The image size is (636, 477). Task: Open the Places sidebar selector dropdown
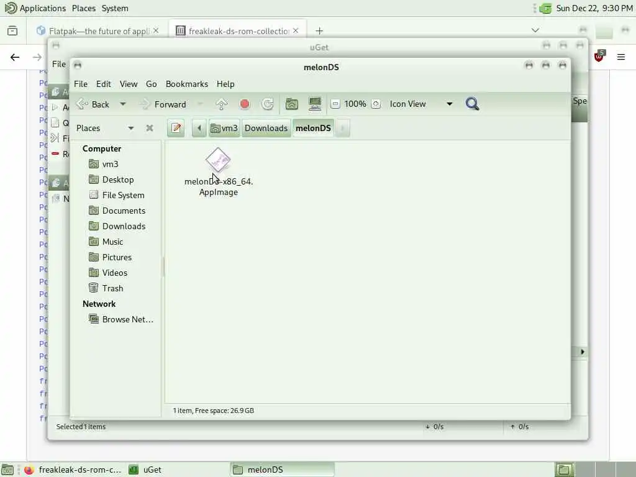104,128
